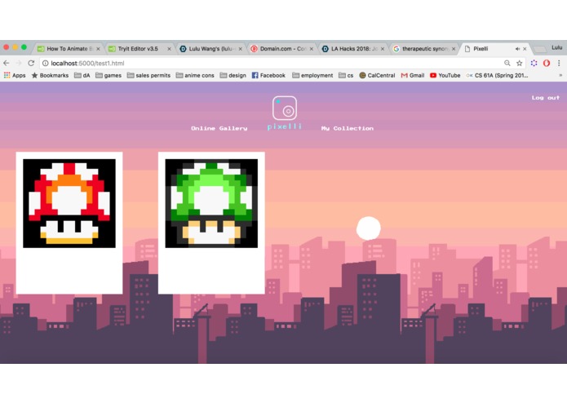
Task: Switch to the Tryit Editor v3.5 tab
Action: click(x=137, y=48)
